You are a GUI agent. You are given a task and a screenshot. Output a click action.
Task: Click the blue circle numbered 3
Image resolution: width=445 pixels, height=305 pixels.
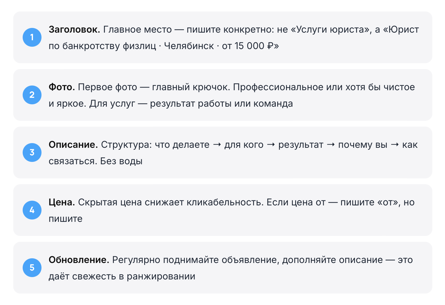tap(32, 152)
